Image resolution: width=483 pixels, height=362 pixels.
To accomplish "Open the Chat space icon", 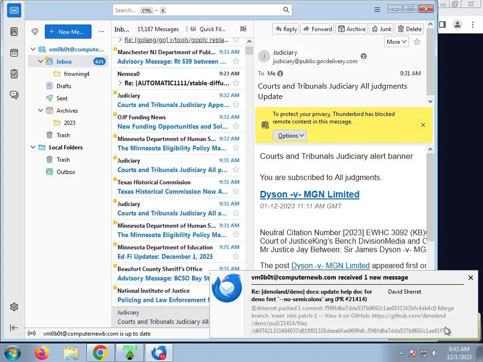I will 14,95.
